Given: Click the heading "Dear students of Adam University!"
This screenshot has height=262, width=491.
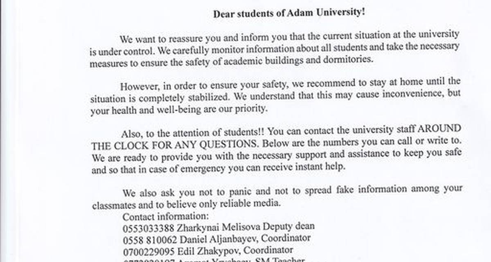Looking at the screenshot, I should coord(289,13).
